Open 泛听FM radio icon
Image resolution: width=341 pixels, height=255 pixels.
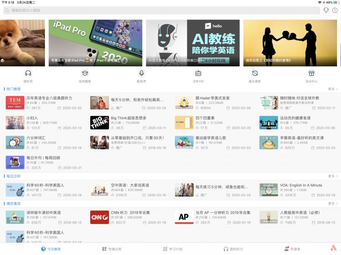[198, 73]
